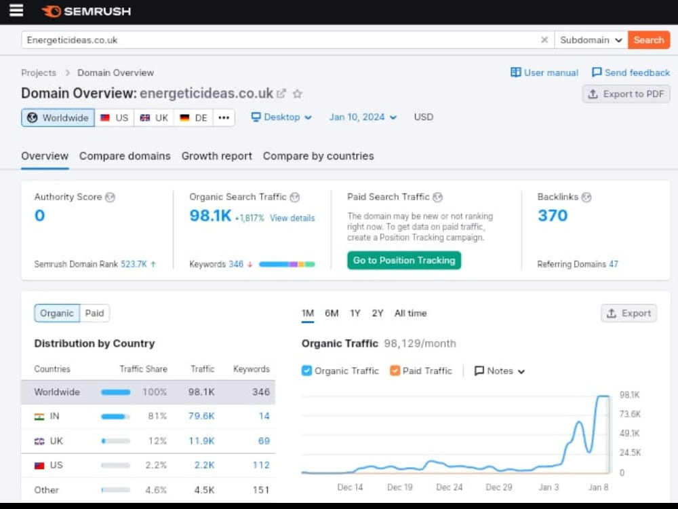The height and width of the screenshot is (509, 678).
Task: Open external link icon beside energeticideas.co.uk
Action: tap(281, 94)
